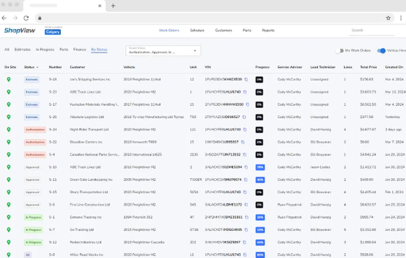Click in the Search field

point(372,30)
